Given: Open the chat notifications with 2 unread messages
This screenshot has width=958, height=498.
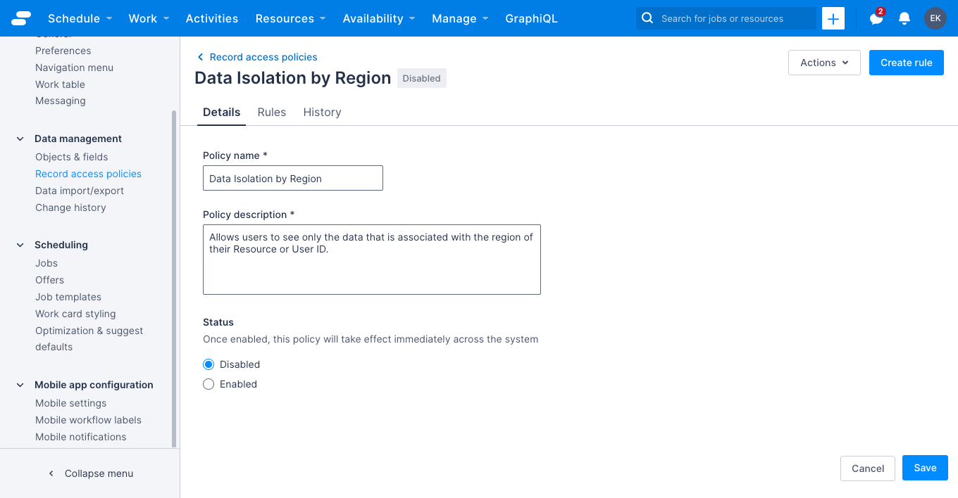Looking at the screenshot, I should click(876, 18).
